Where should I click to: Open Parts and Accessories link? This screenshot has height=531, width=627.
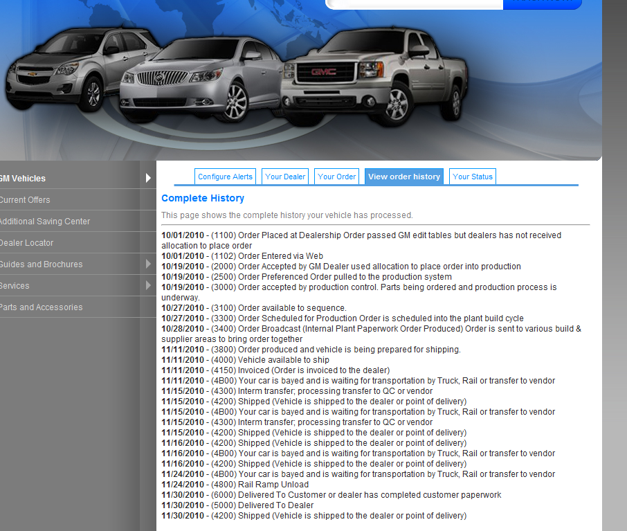[41, 307]
